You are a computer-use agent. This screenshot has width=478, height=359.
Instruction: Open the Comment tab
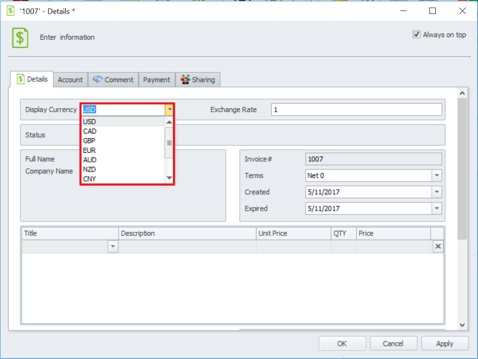point(113,79)
